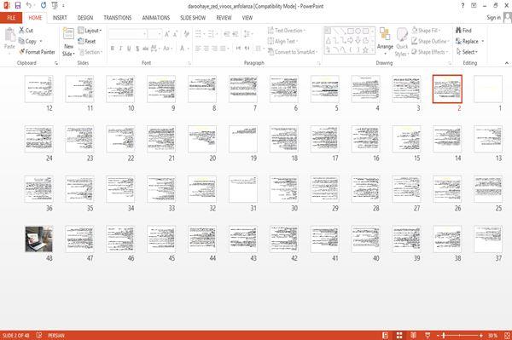Expand the Section dropdown
Viewport: 512px width, 340px height.
pyautogui.click(x=90, y=52)
